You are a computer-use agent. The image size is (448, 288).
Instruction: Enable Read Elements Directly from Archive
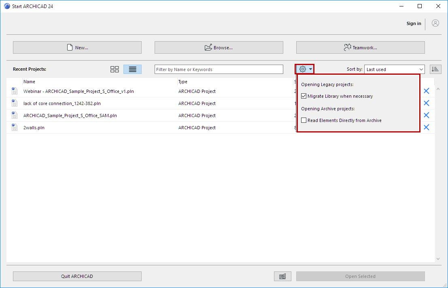(304, 120)
